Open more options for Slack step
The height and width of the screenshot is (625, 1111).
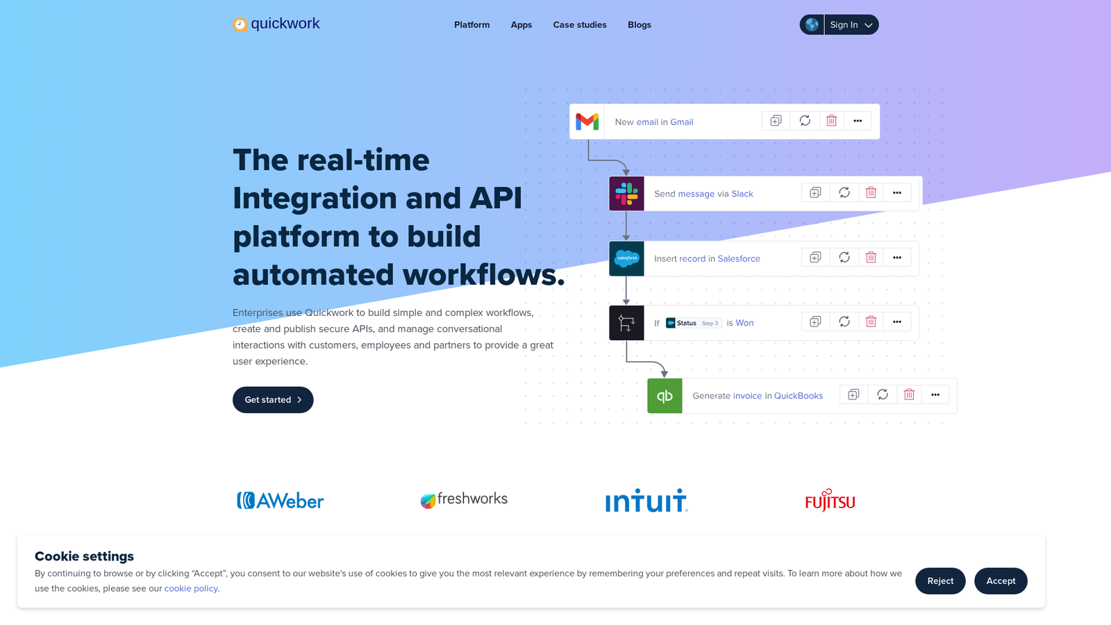[x=897, y=192]
